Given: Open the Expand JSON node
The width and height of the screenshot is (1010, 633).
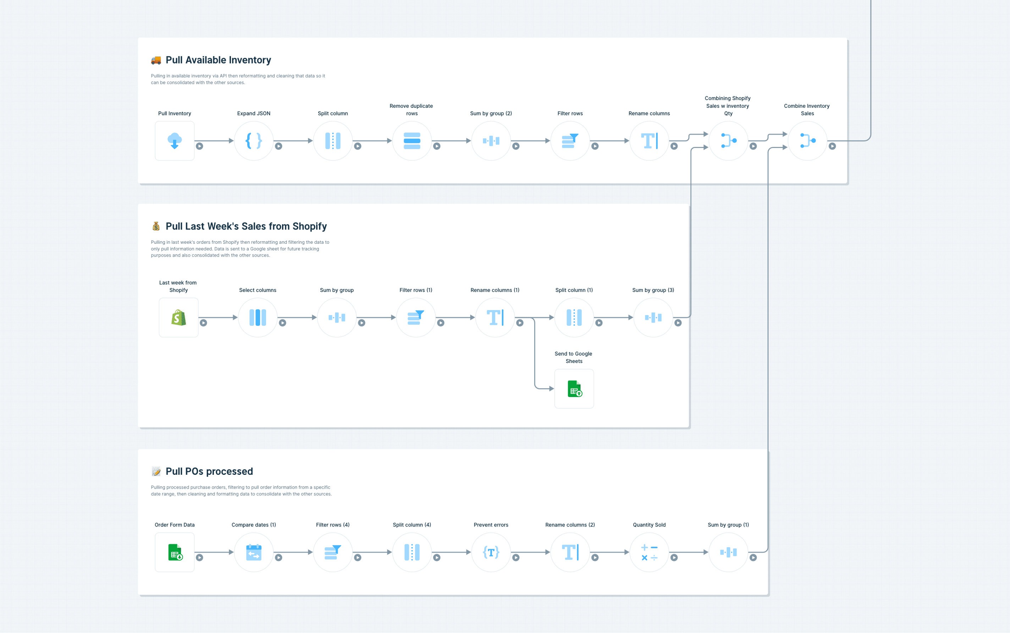Looking at the screenshot, I should [254, 141].
